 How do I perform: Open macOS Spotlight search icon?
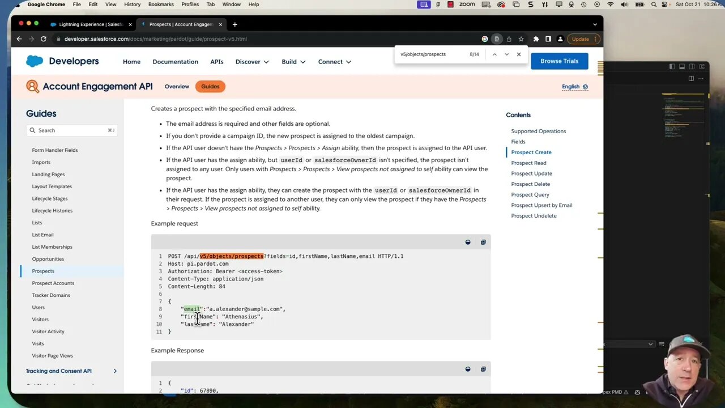click(653, 5)
